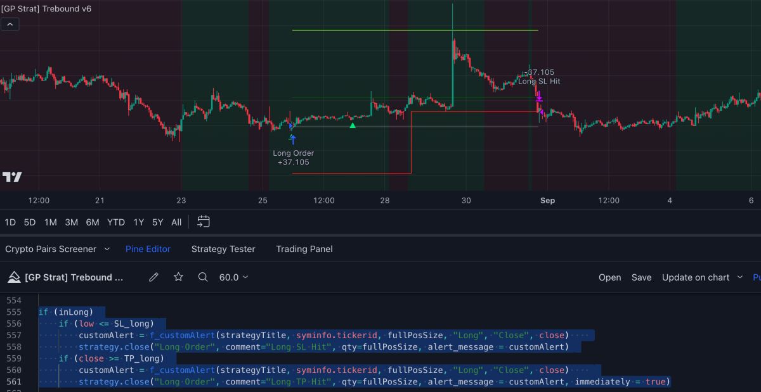Select the 1M time range
The height and width of the screenshot is (392, 761).
(x=50, y=222)
